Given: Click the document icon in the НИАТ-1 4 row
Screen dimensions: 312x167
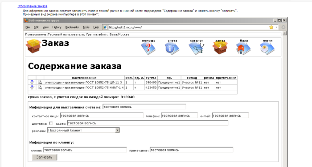Looking at the screenshot, I should 40,87.
